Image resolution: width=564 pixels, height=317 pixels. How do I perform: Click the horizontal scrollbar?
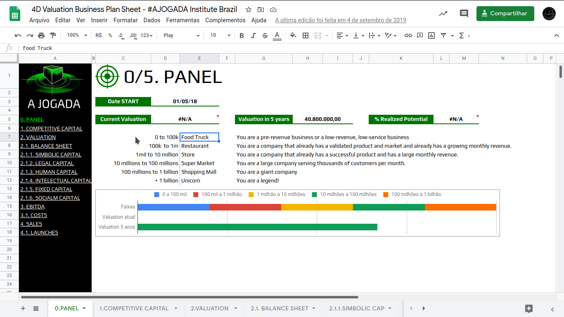(190, 297)
